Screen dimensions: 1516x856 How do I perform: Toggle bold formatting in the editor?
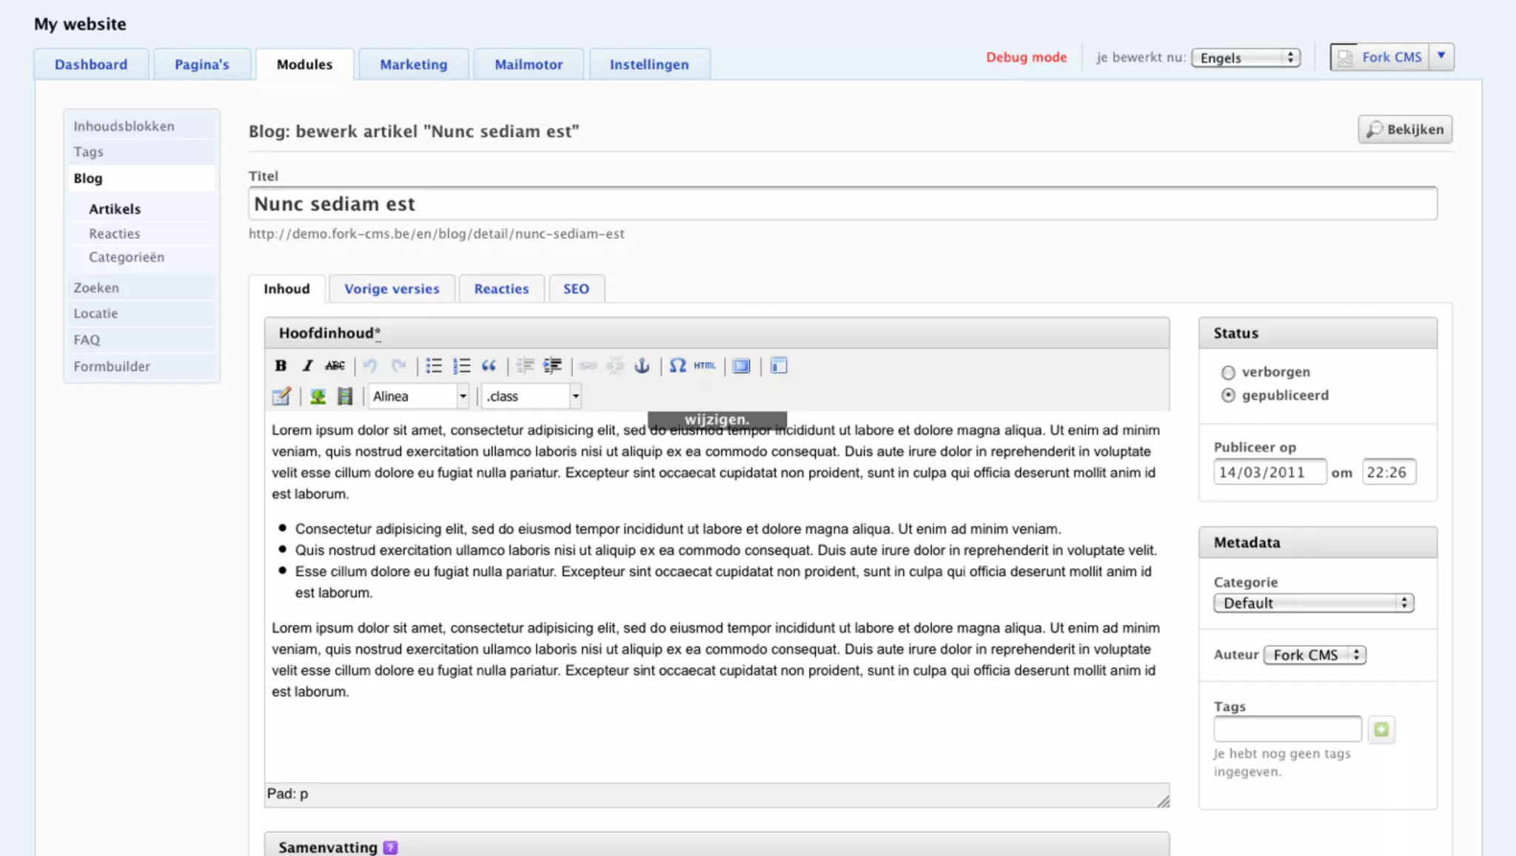pos(281,365)
